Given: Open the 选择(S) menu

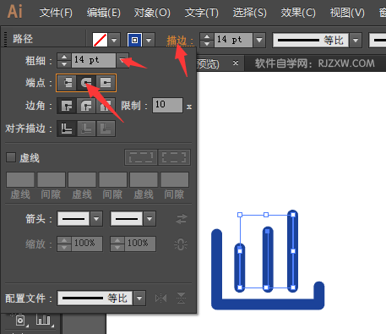Looking at the screenshot, I should pyautogui.click(x=249, y=13).
